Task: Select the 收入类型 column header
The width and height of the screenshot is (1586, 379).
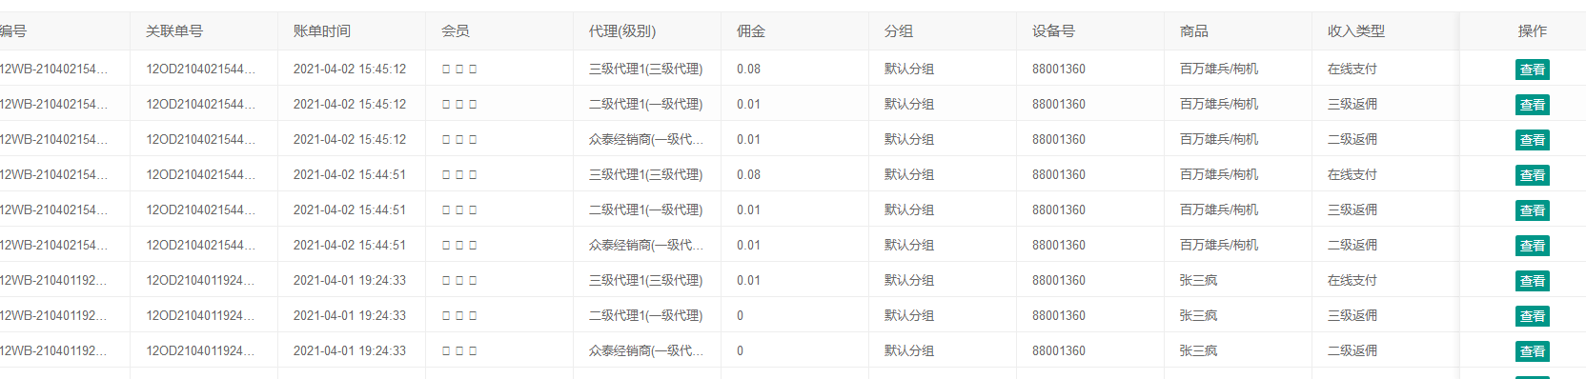Action: click(x=1356, y=31)
